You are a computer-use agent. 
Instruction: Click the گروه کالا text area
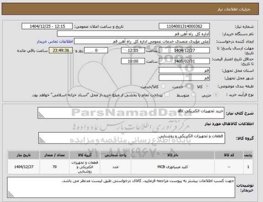(x=131, y=138)
